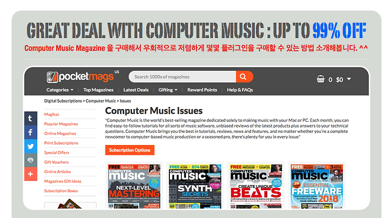This screenshot has height=218, width=392.
Task: Click the Subscription Options button
Action: tap(130, 150)
